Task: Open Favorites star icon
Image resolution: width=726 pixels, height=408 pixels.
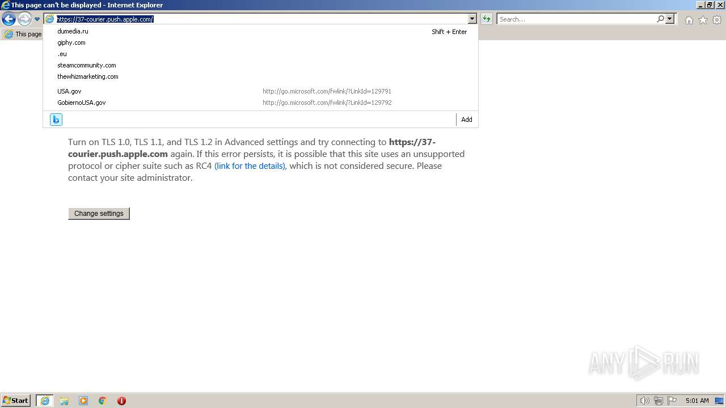Action: (703, 20)
